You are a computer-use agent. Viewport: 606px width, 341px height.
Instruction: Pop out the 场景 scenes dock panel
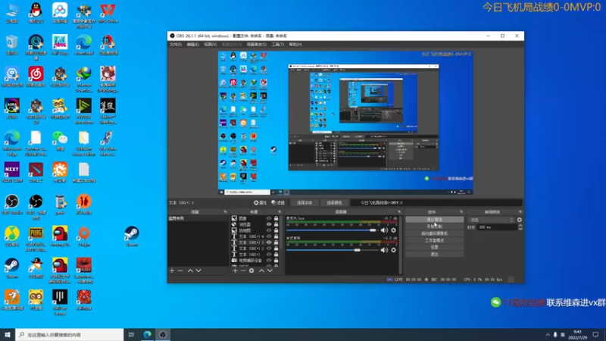[x=225, y=212]
